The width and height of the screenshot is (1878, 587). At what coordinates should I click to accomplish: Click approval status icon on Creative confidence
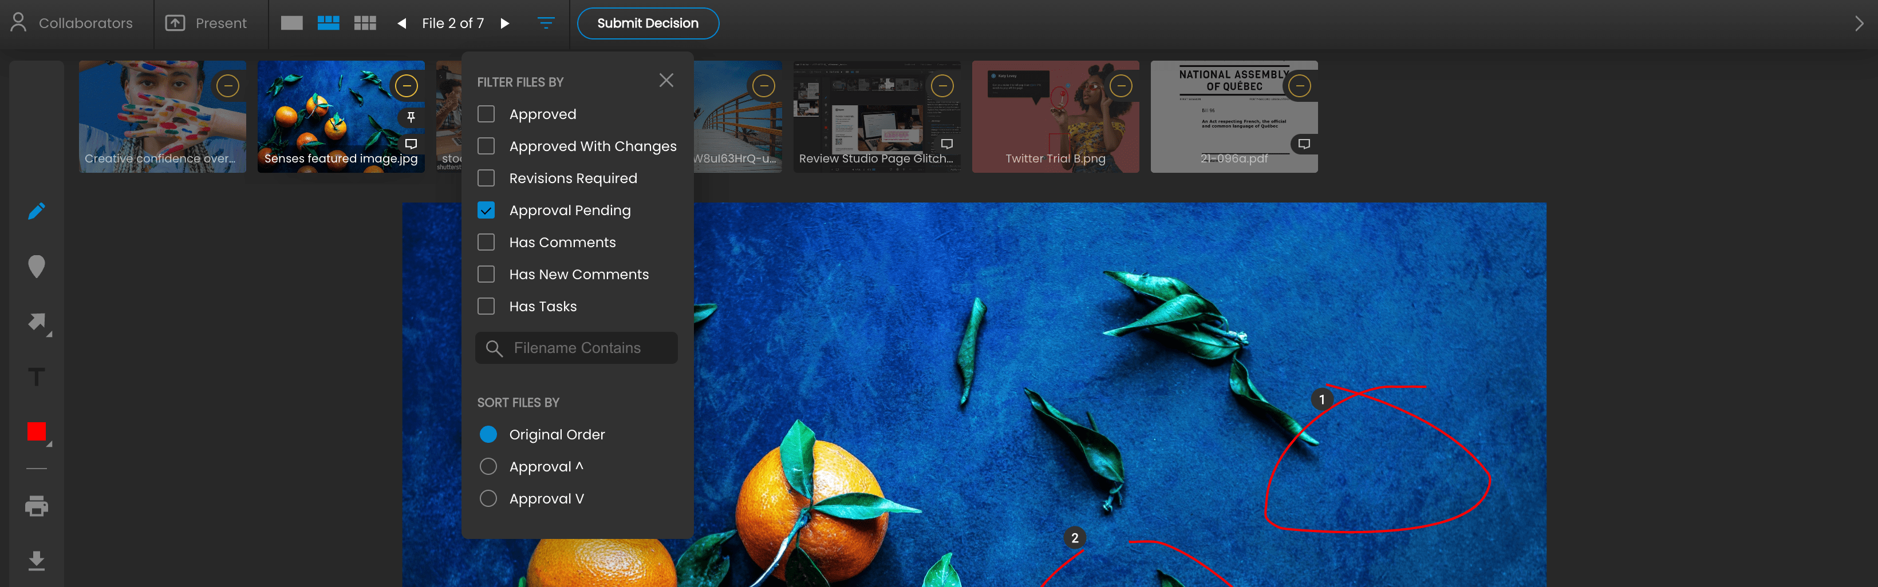point(228,86)
